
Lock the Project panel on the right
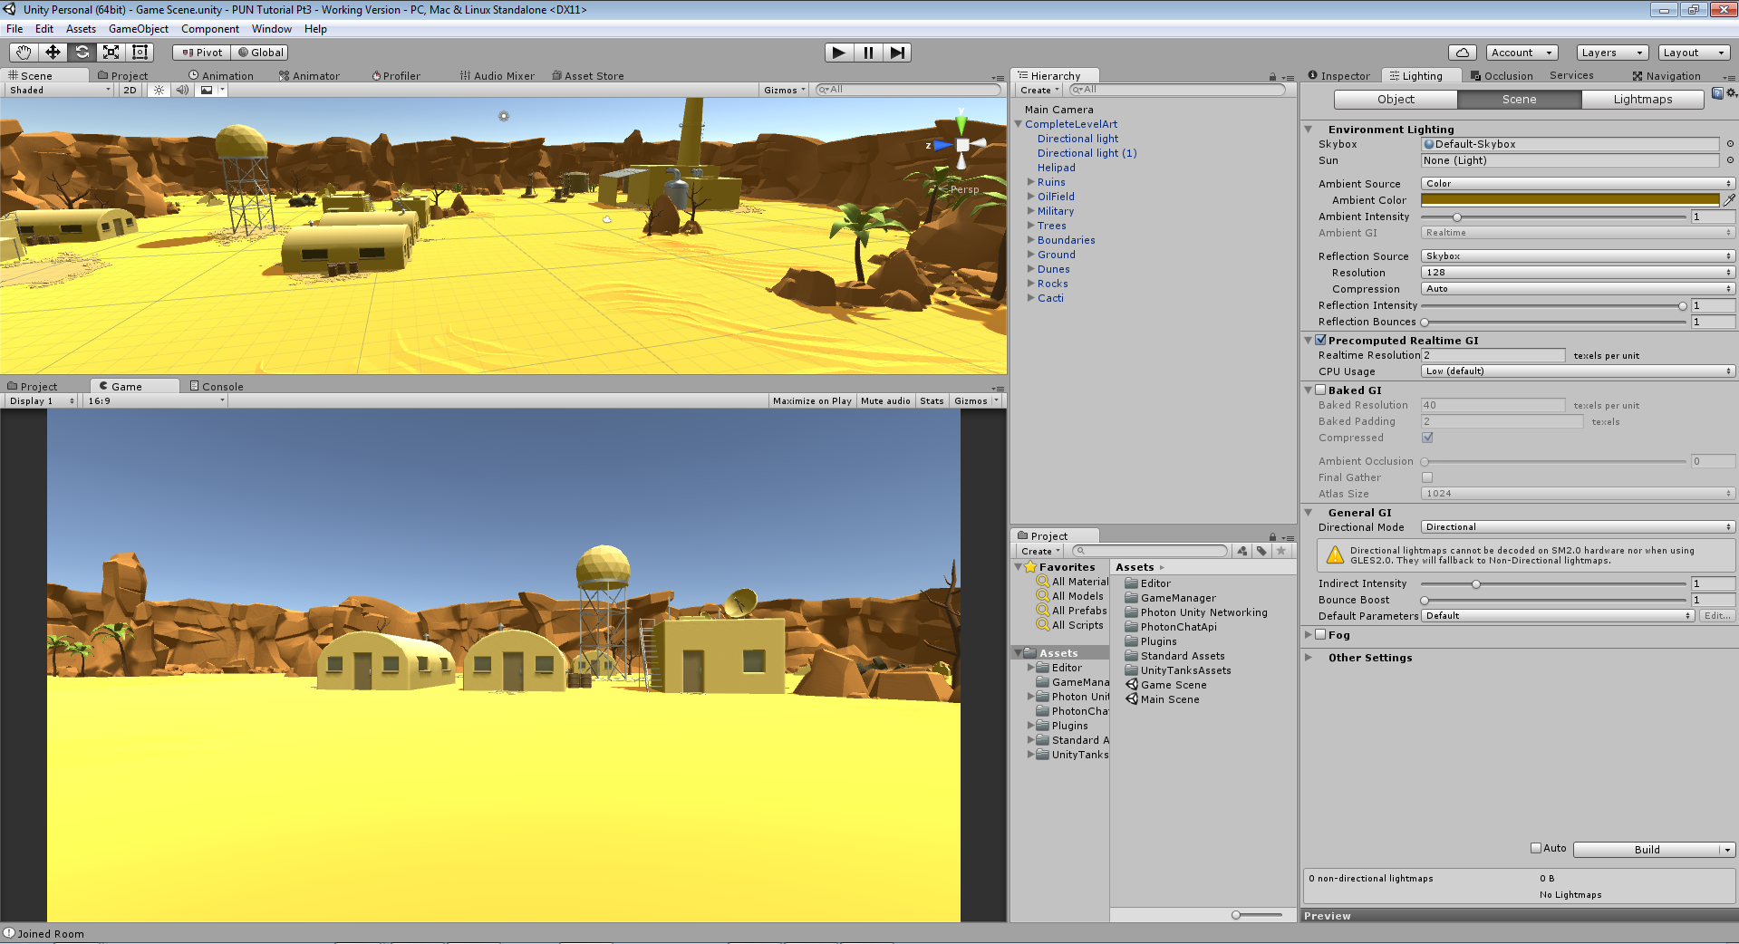click(1272, 537)
